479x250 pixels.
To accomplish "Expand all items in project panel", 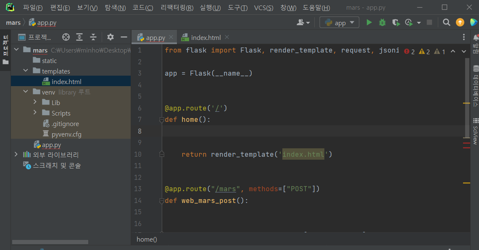I will point(79,37).
